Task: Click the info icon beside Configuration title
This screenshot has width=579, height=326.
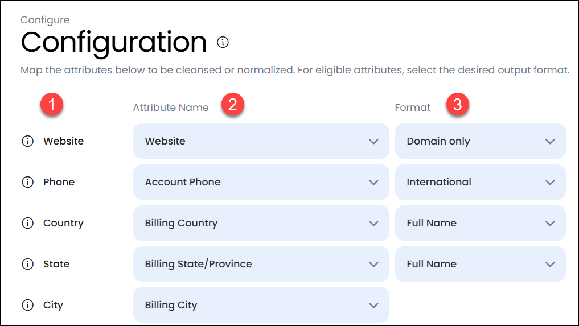Action: [x=223, y=42]
